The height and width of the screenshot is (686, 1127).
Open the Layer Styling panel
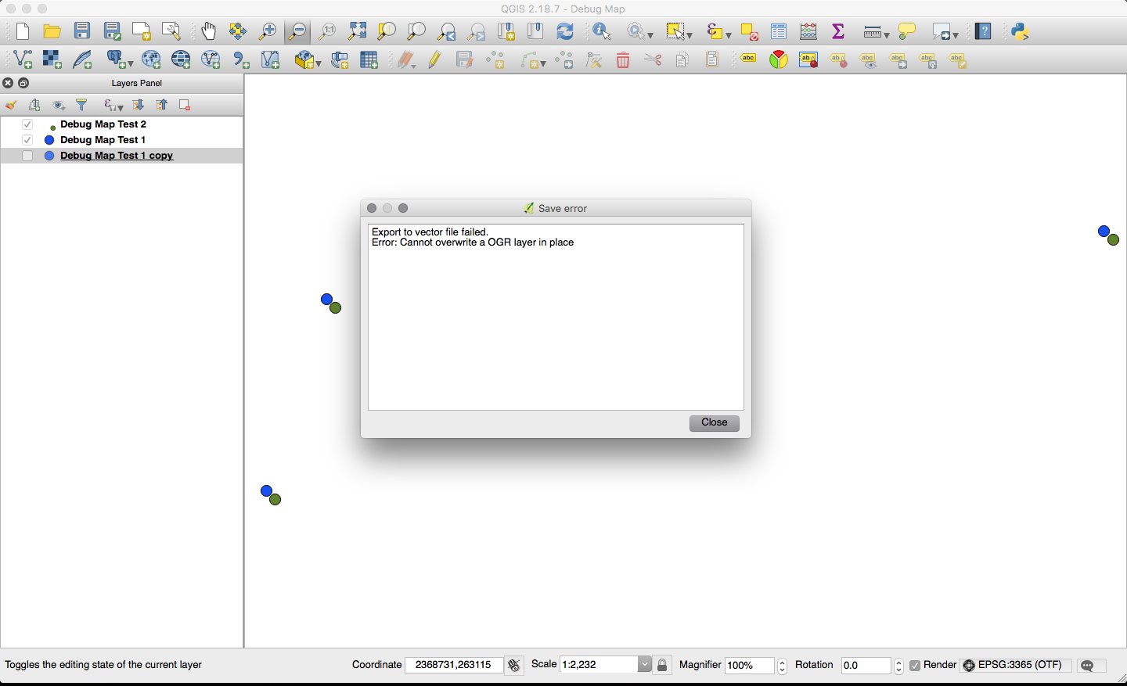coord(11,104)
